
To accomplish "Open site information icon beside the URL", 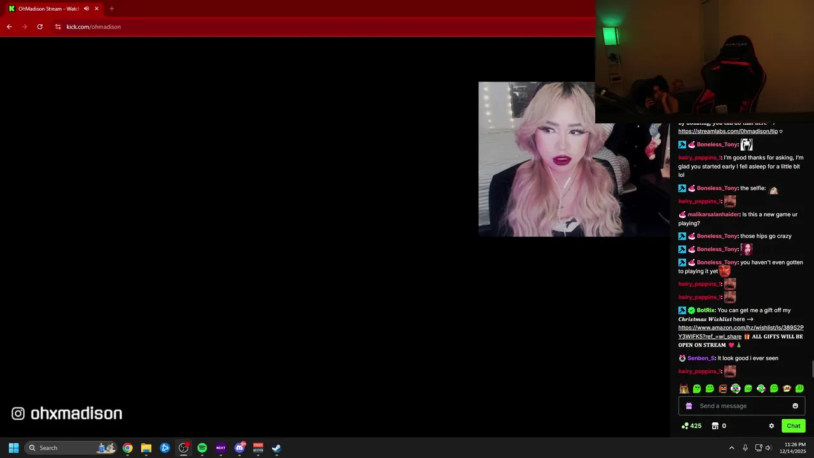I will pos(57,27).
